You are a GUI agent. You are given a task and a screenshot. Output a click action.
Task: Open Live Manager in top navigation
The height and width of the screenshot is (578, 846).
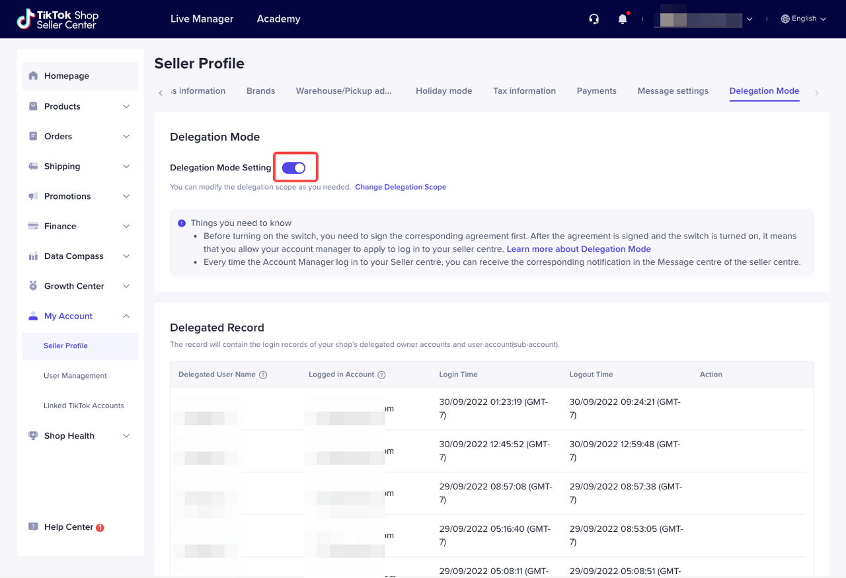click(x=202, y=19)
